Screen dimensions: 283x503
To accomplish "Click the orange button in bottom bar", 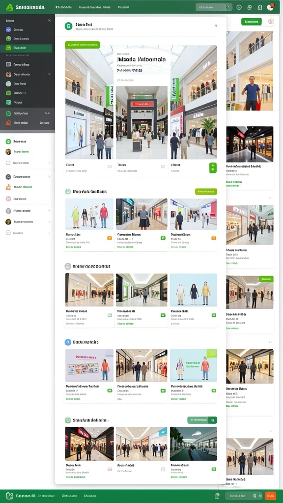I will point(271,496).
